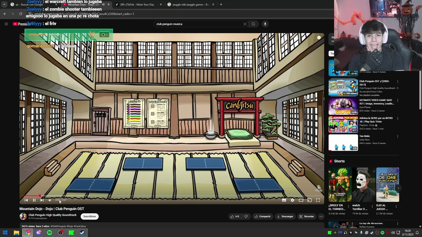The width and height of the screenshot is (422, 237).
Task: Dislike the video
Action: (246, 216)
